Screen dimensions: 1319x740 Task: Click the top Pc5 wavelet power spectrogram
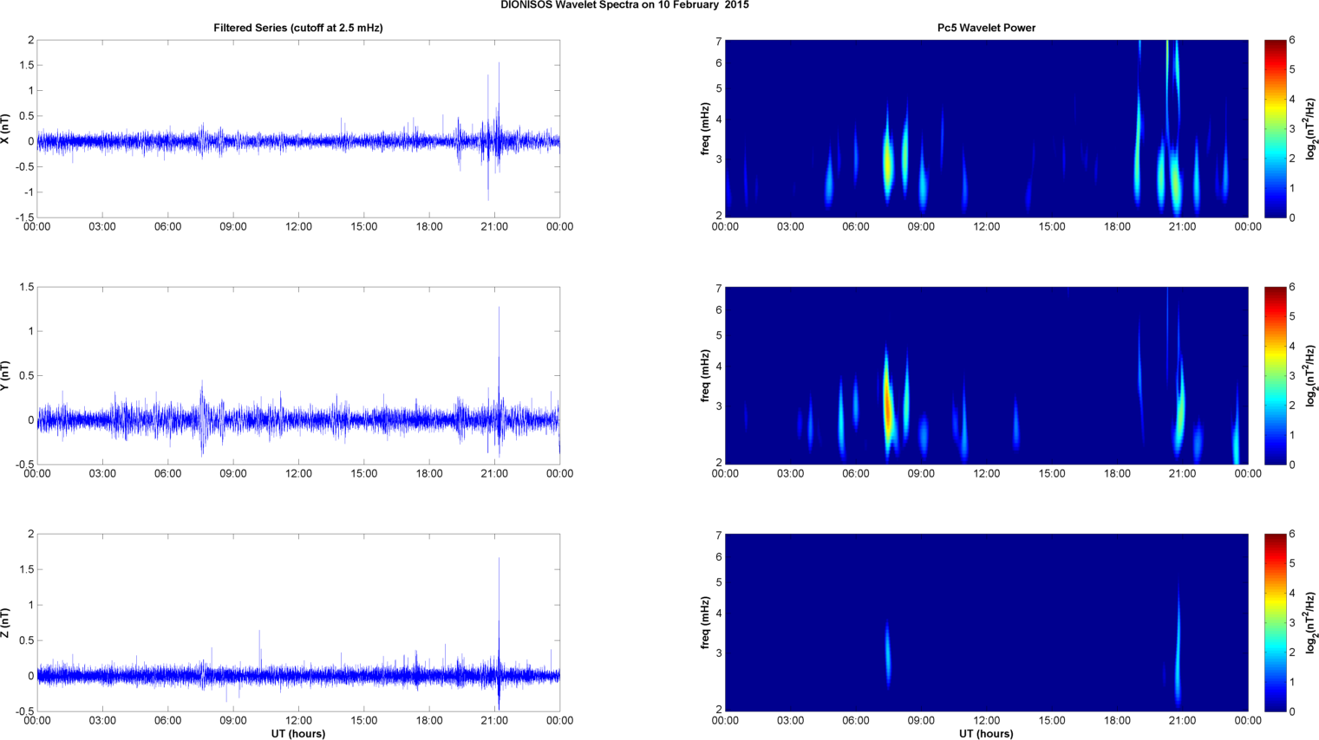[986, 128]
